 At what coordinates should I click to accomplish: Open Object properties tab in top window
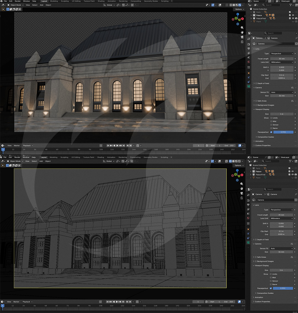point(249,73)
